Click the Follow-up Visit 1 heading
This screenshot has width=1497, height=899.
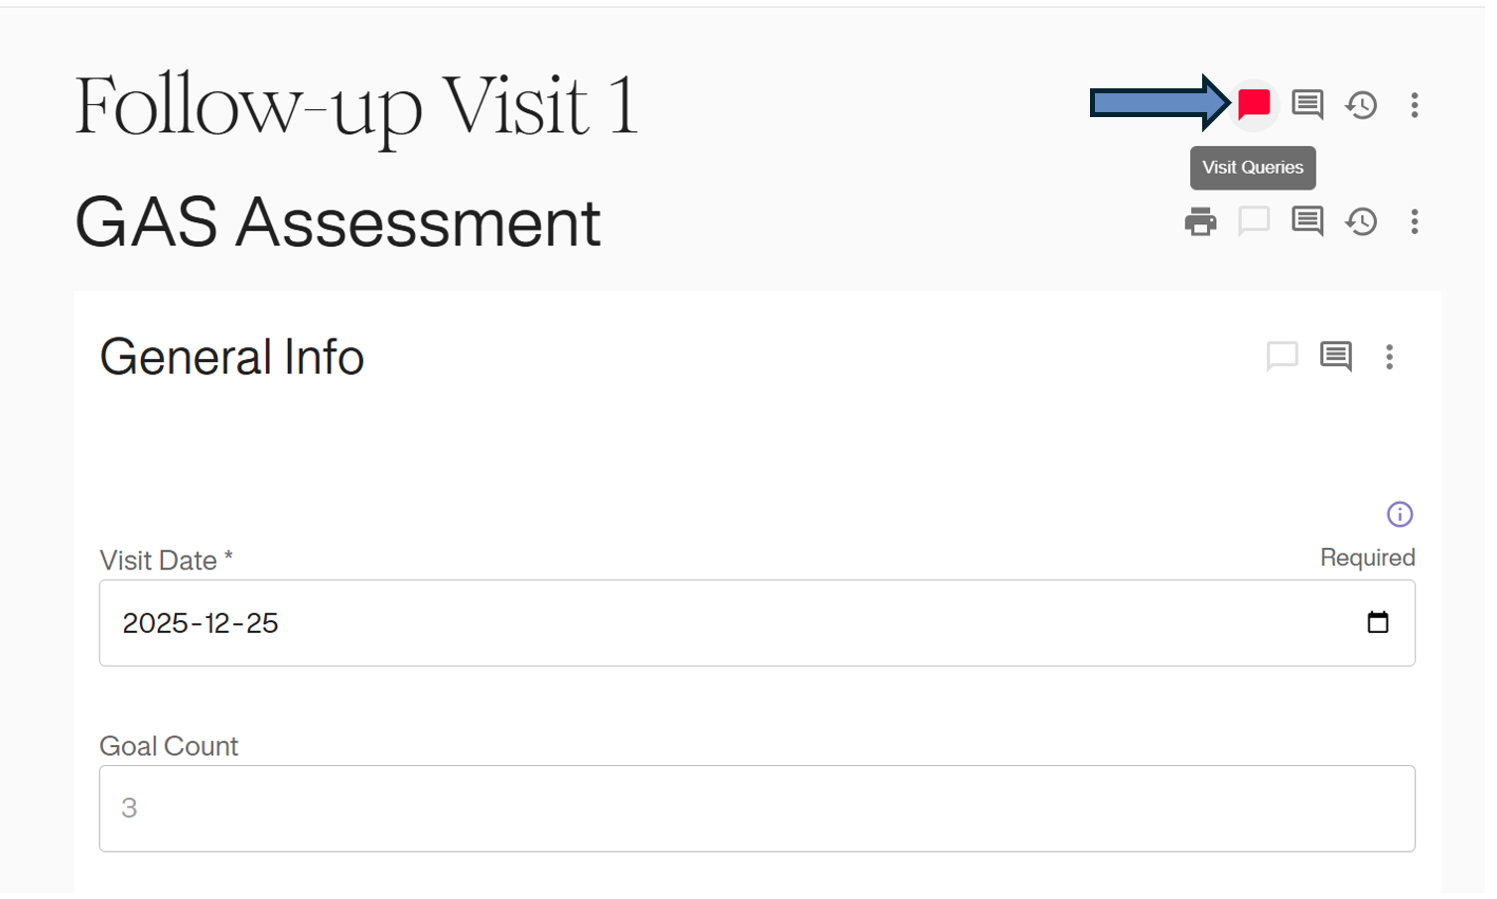[x=356, y=107]
